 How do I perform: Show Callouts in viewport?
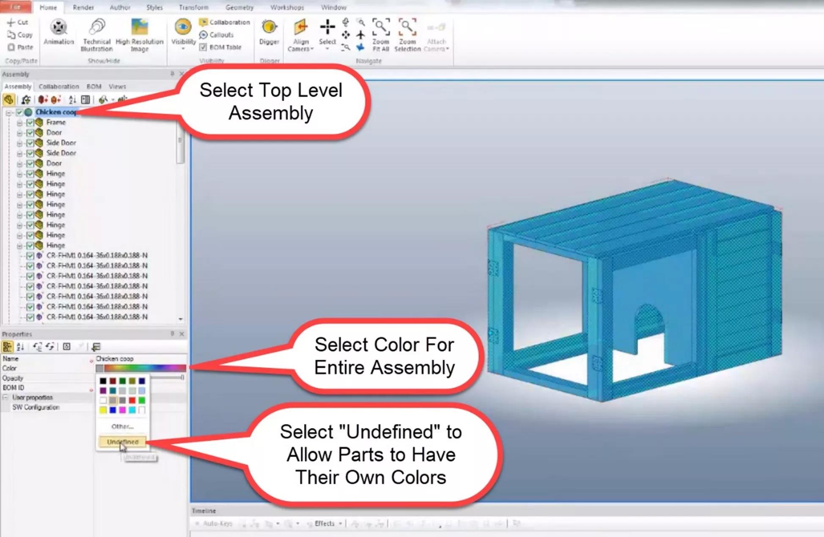(x=216, y=35)
